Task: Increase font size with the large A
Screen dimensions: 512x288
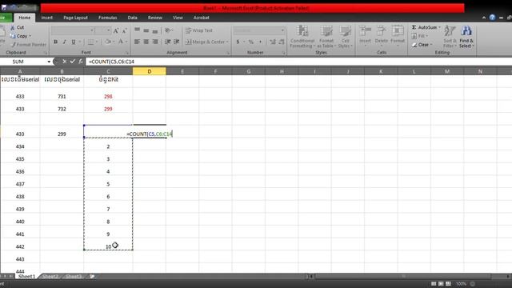Action: point(116,30)
